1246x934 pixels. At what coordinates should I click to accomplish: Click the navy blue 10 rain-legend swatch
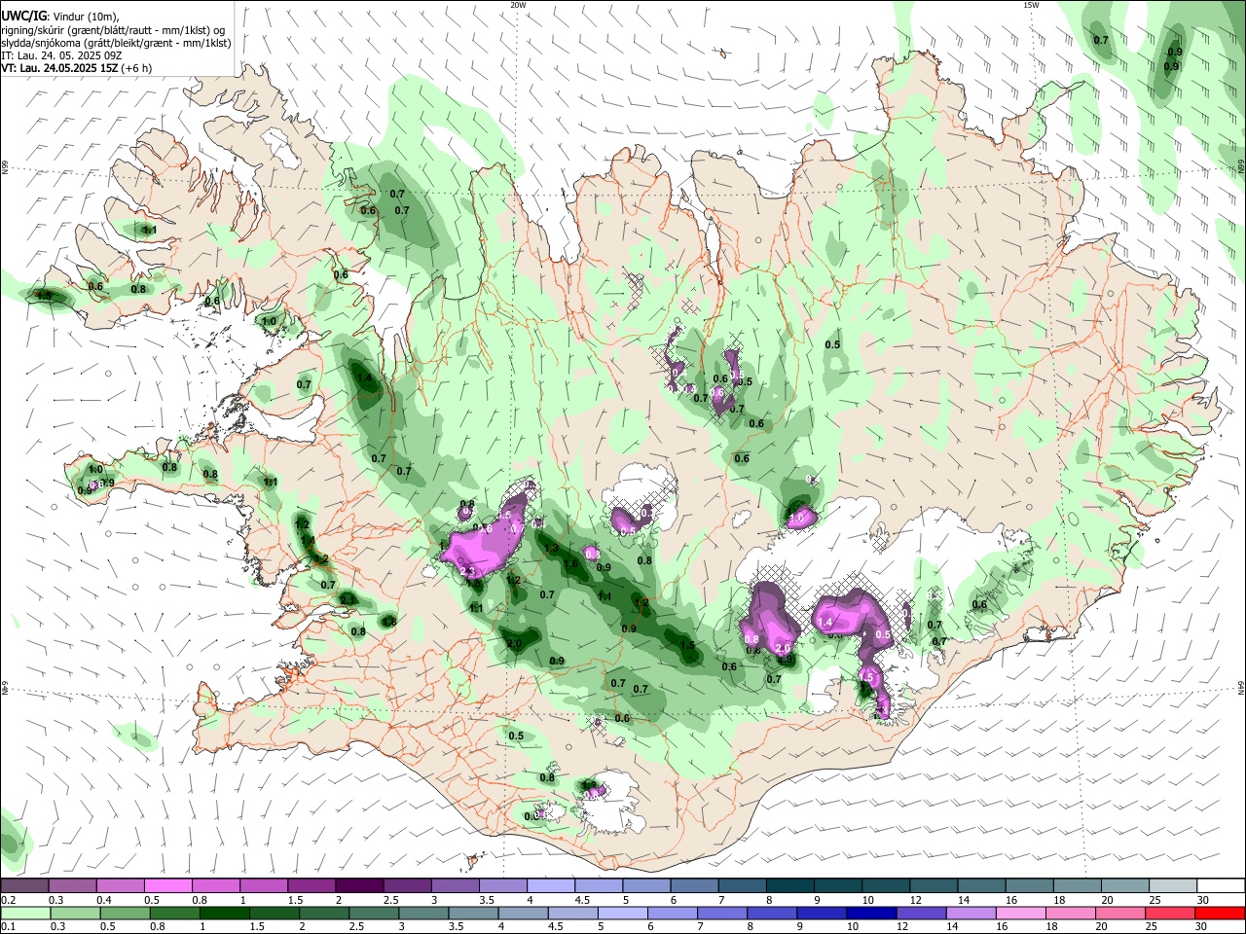click(871, 914)
